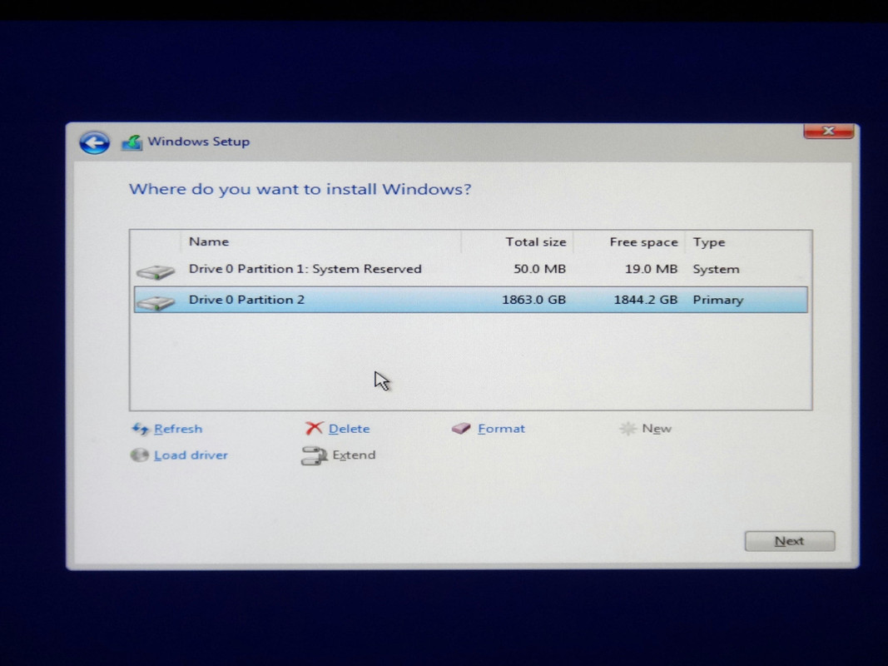Delete the selected partition

(x=349, y=429)
